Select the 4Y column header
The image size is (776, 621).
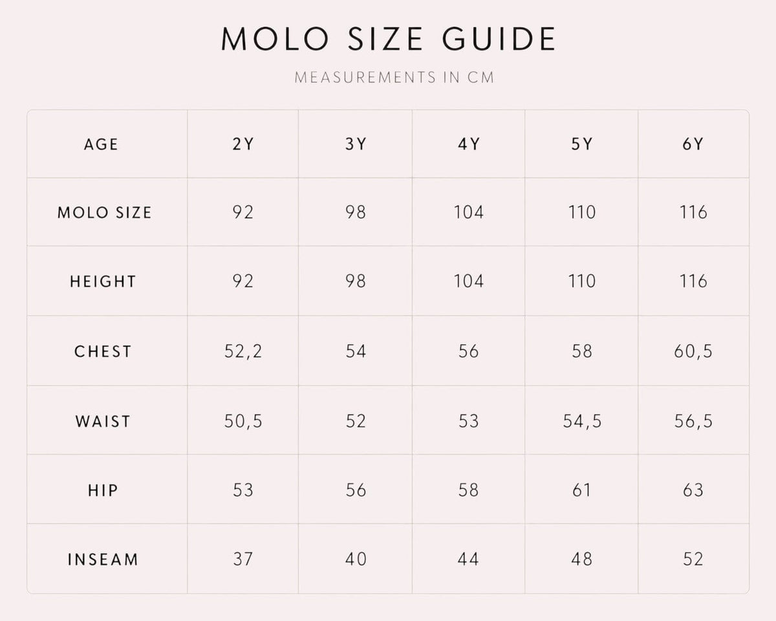(x=469, y=144)
